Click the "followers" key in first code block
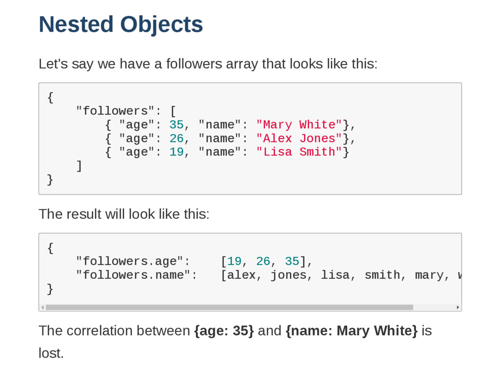Screen dimensions: 500x375 (x=115, y=111)
